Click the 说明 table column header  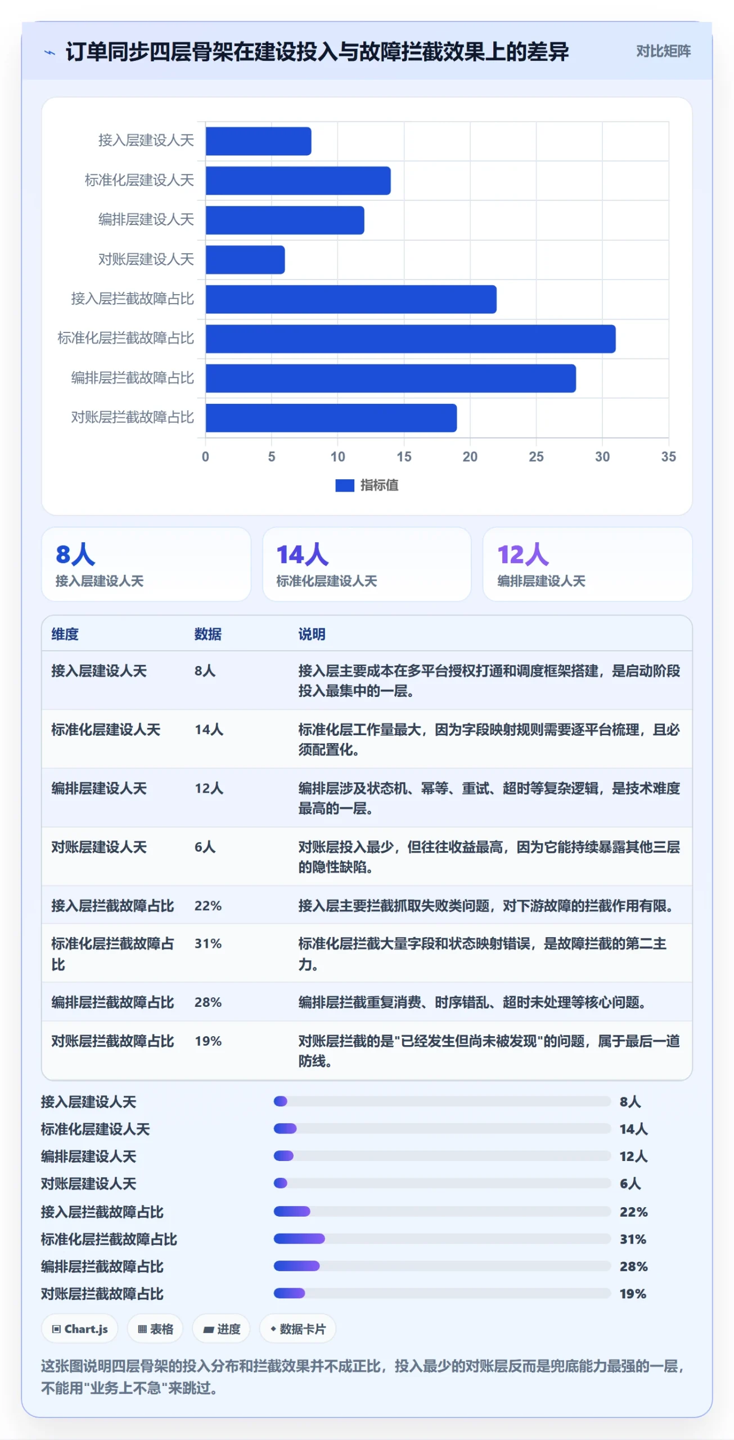[x=312, y=634]
